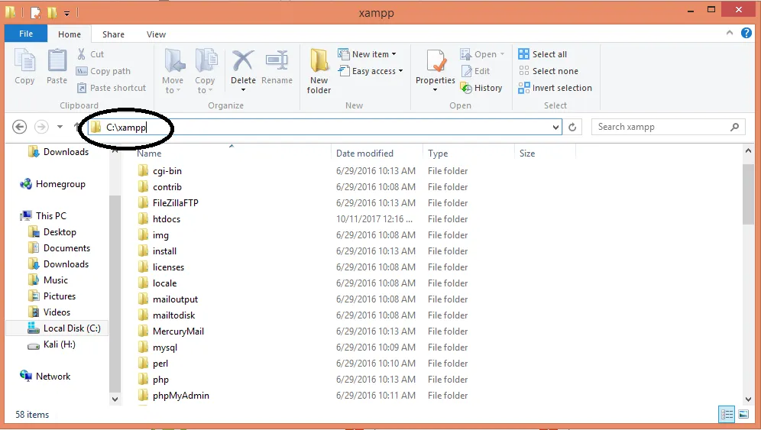Switch to large icons view
The height and width of the screenshot is (430, 761).
743,414
